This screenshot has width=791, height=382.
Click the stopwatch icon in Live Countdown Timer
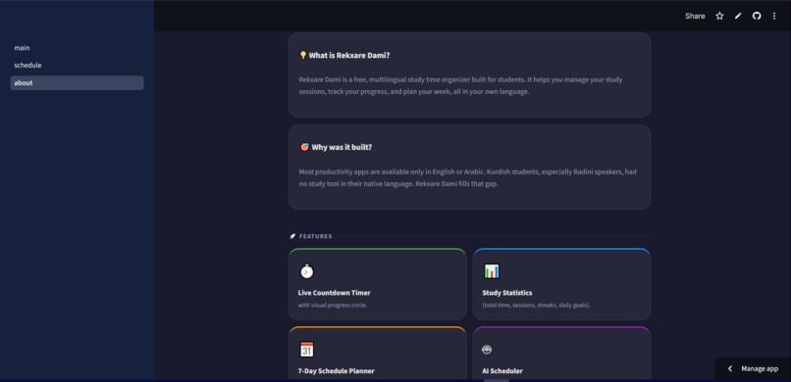[307, 271]
